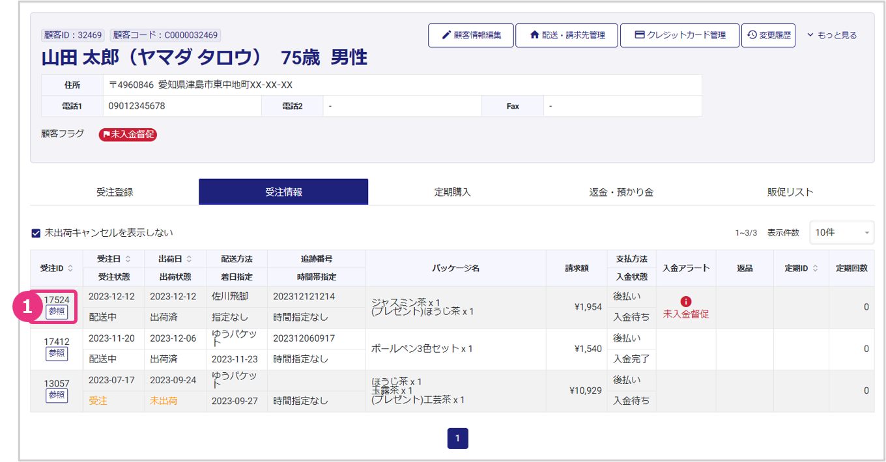
Task: Expand the もっと見る menu
Action: click(x=832, y=35)
